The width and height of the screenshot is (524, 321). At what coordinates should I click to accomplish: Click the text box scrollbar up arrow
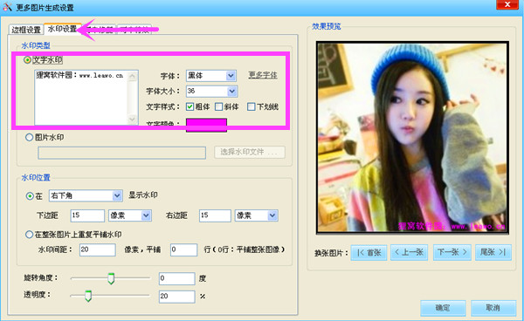(x=133, y=76)
